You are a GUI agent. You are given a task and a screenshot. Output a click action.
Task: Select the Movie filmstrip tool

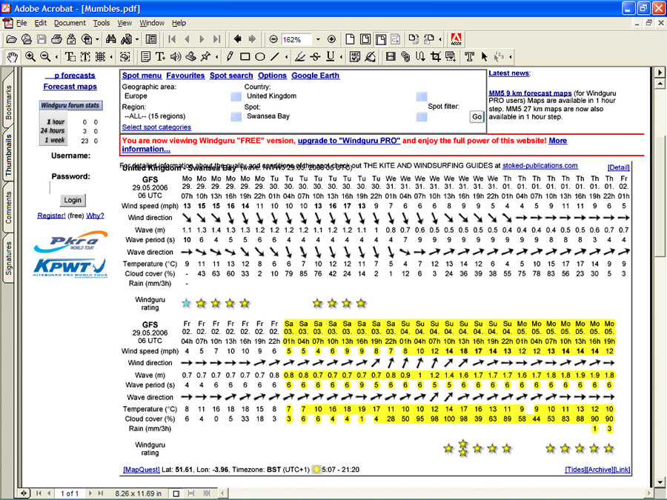pyautogui.click(x=391, y=56)
